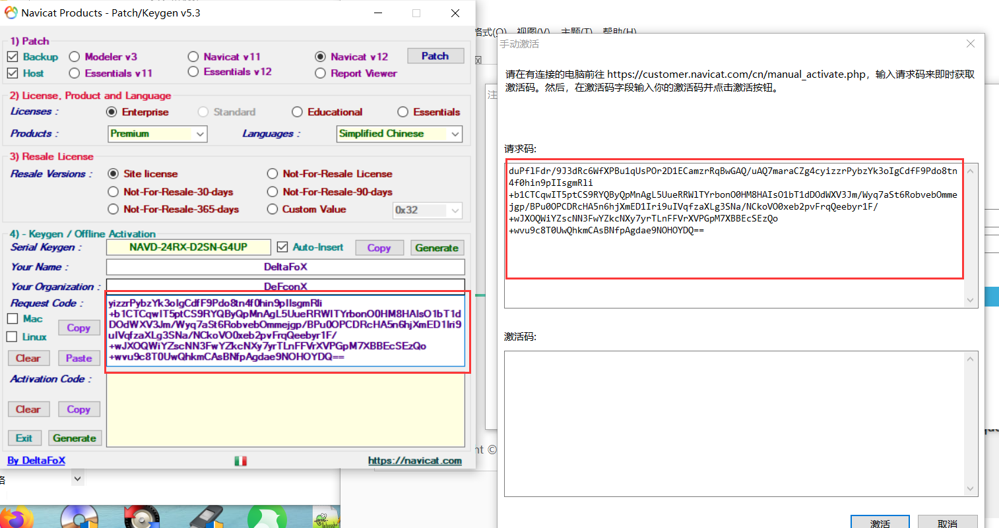Select Not-For-Resale-365-days option
The height and width of the screenshot is (528, 999).
(113, 209)
